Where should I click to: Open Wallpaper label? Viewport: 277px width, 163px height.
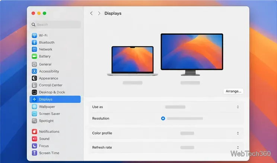47,107
